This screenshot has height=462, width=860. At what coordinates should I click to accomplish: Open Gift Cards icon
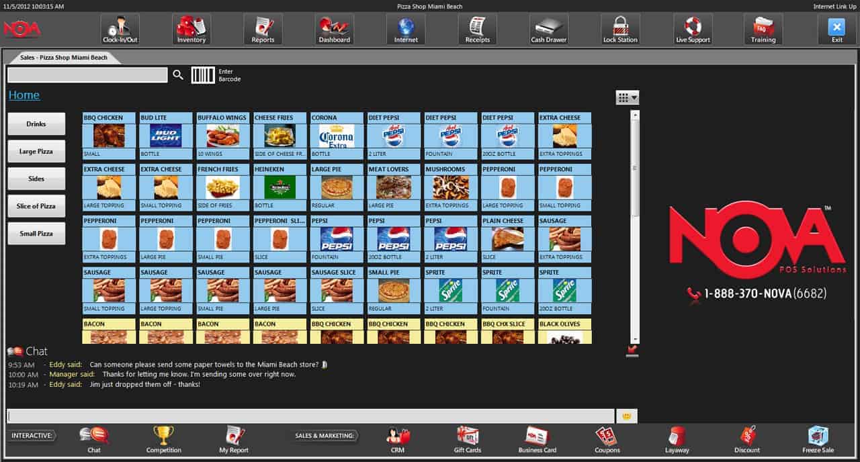[x=468, y=440]
